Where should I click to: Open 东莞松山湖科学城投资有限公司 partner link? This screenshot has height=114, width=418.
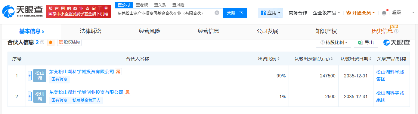(x=82, y=72)
